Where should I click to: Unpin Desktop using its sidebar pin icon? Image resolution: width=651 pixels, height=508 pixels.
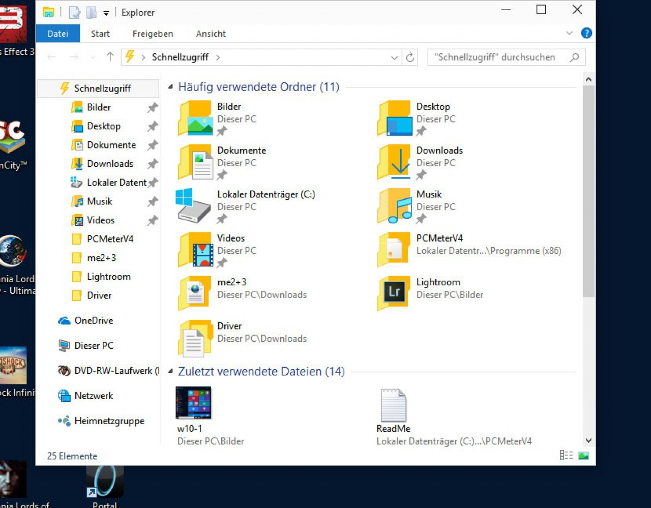(153, 126)
